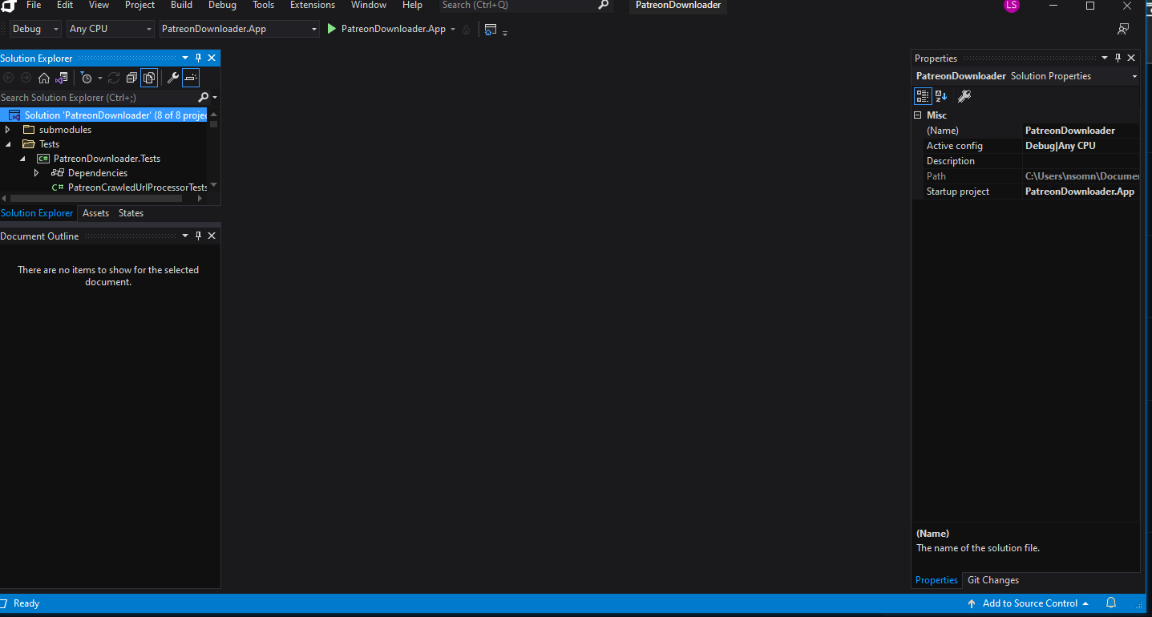
Task: Expand the submodules folder
Action: [x=8, y=129]
